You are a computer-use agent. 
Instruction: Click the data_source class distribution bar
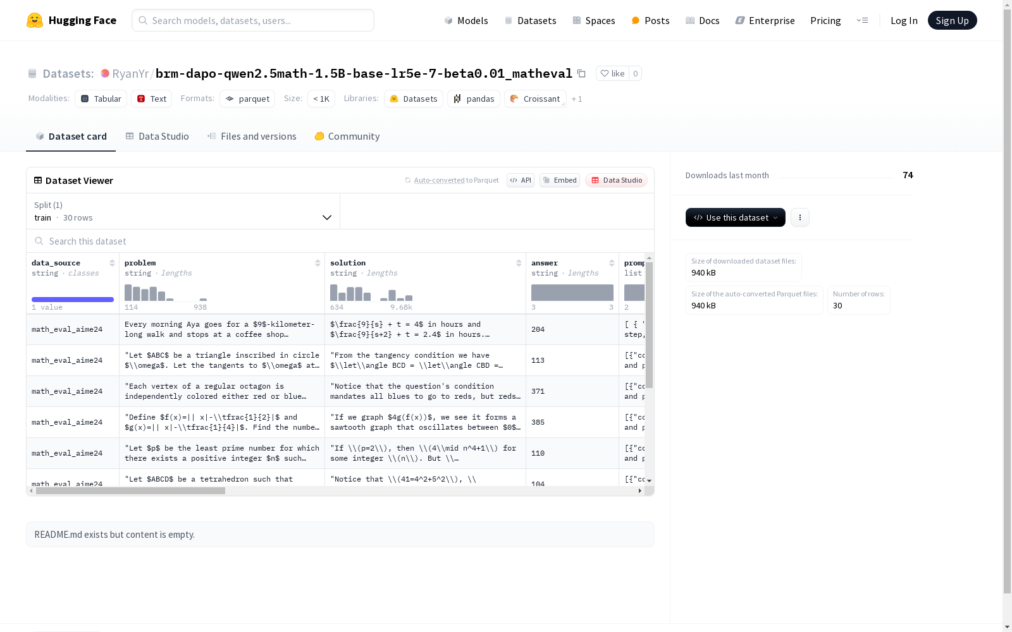(x=73, y=300)
